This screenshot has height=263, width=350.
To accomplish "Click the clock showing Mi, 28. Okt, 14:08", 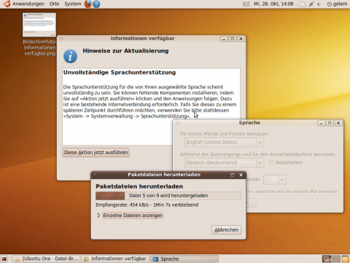I will coord(273,4).
